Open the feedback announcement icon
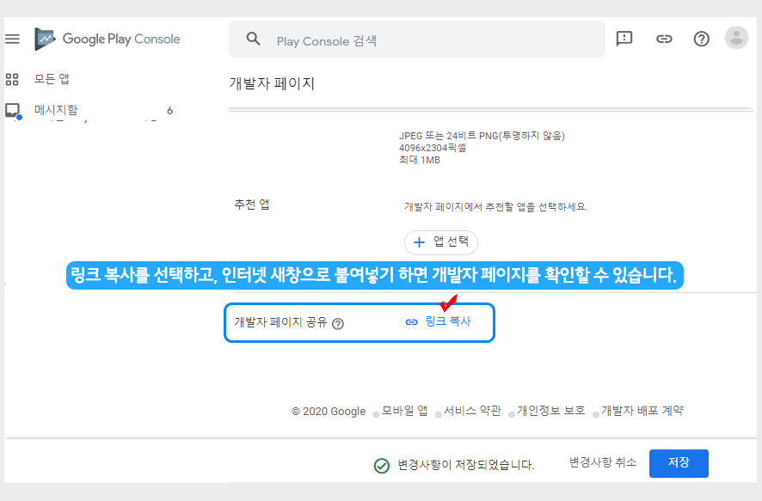 [624, 39]
